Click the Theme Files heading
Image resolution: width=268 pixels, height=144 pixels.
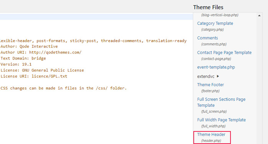point(208,7)
